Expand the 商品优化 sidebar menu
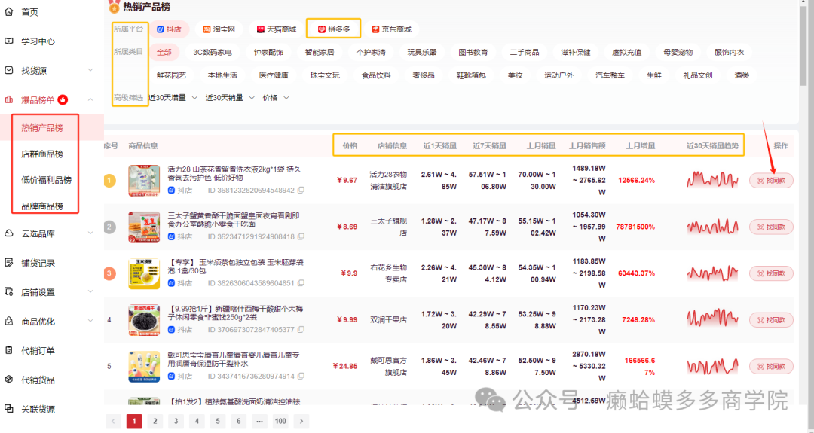This screenshot has width=814, height=433. click(x=90, y=322)
